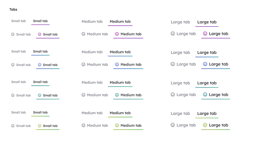The width and height of the screenshot is (260, 142).
Task: Select the inactive Small tab in the purple group
Action: pos(18,21)
